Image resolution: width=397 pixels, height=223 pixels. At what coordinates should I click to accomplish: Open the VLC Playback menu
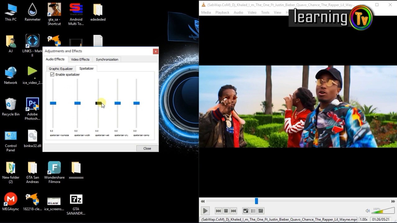click(222, 12)
